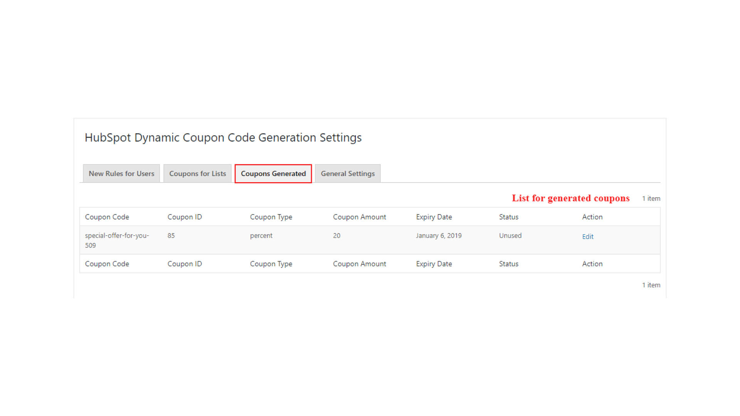Viewport: 740px width, 416px height.
Task: Click the January 6, 2019 expiry cell
Action: pos(439,235)
